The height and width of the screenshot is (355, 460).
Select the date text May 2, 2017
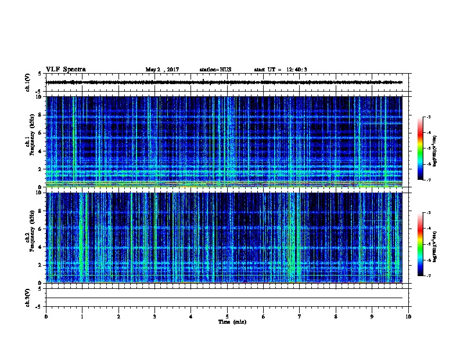click(162, 70)
